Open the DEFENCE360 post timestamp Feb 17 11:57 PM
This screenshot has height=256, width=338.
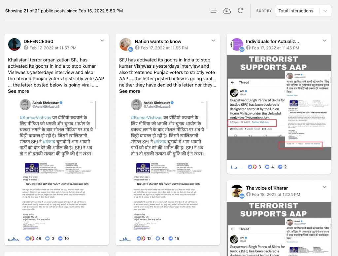53,48
